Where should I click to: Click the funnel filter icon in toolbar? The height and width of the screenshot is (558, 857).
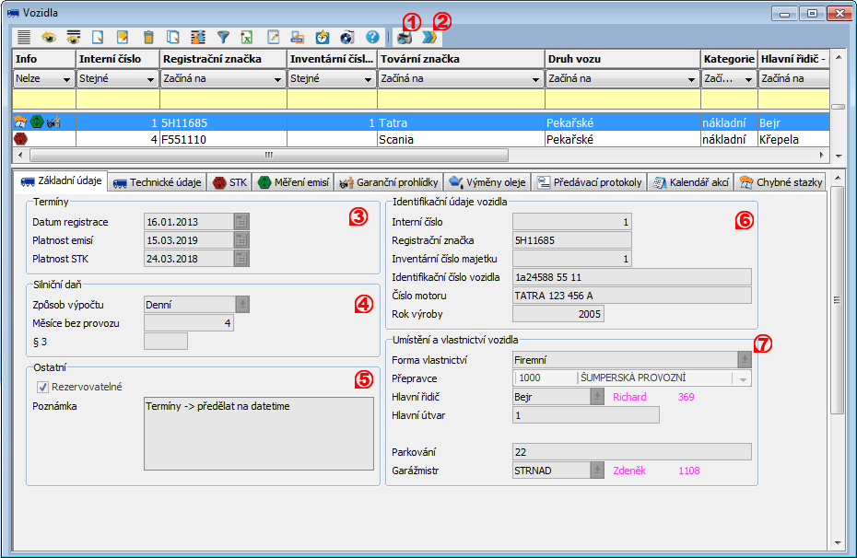point(223,38)
